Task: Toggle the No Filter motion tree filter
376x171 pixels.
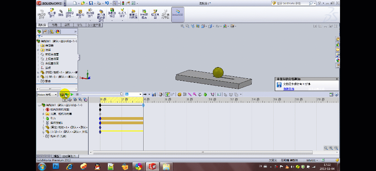Action: (65, 99)
